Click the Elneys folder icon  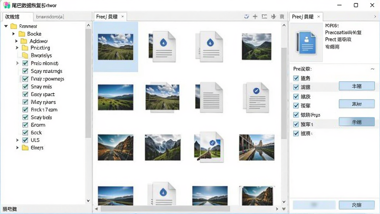[x=25, y=147]
